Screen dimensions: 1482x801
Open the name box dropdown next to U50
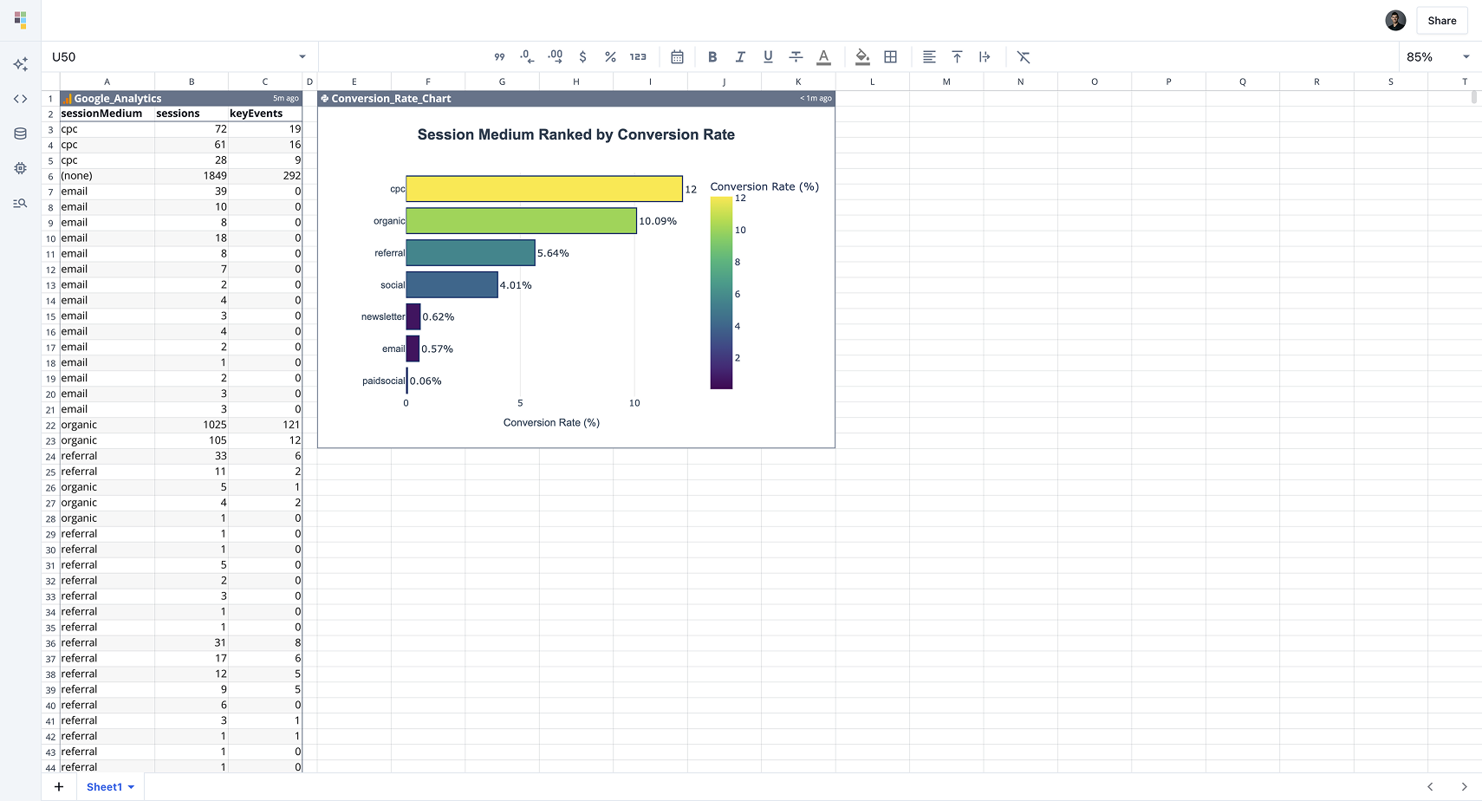(x=302, y=56)
